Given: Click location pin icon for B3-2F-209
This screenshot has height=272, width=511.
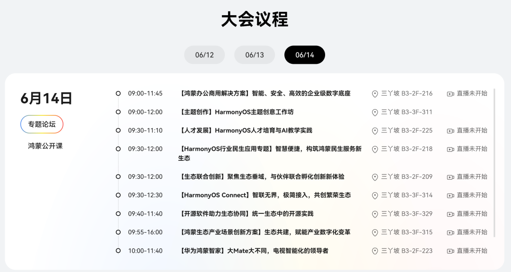Looking at the screenshot, I should (x=375, y=177).
